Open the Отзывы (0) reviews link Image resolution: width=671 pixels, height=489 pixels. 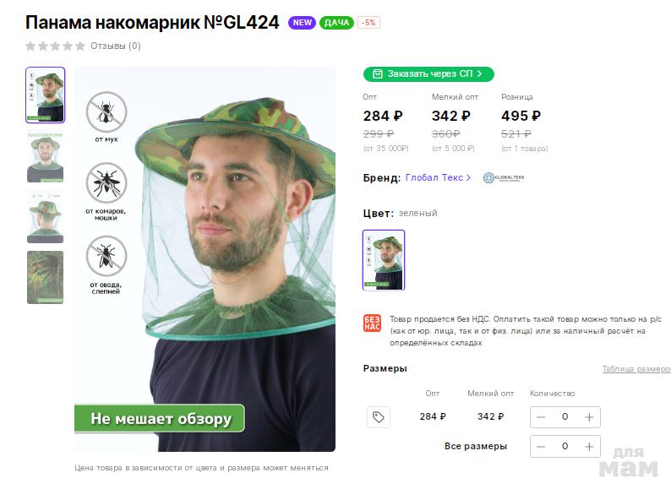pyautogui.click(x=116, y=46)
